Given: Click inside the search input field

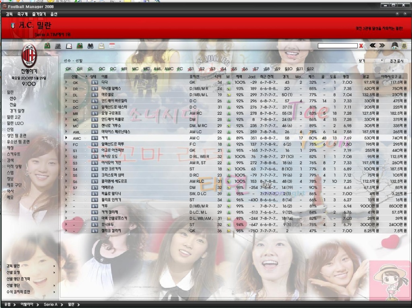Looking at the screenshot, I should click(x=338, y=45).
